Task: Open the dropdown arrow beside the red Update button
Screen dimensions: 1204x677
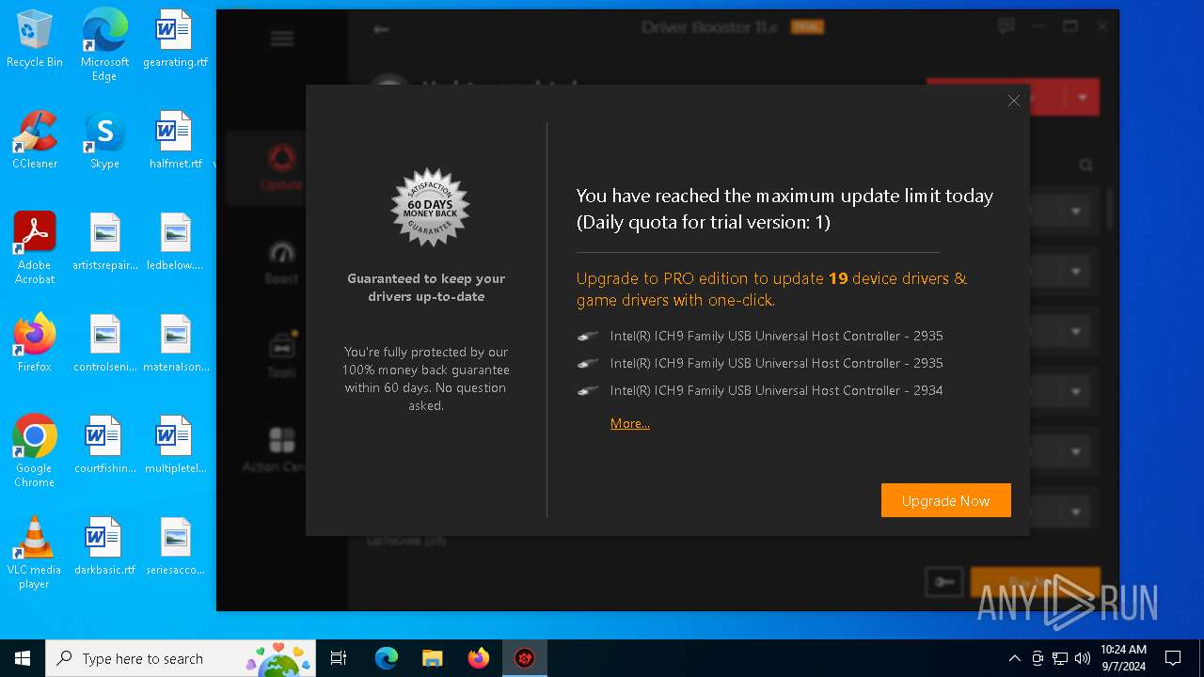Action: coord(1083,97)
